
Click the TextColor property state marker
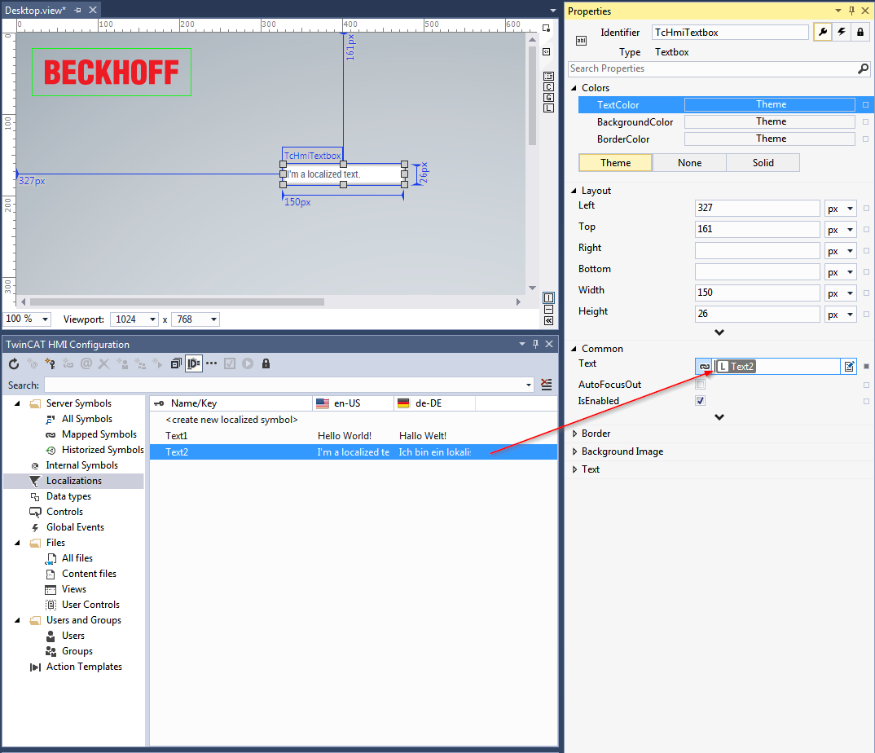coord(865,104)
